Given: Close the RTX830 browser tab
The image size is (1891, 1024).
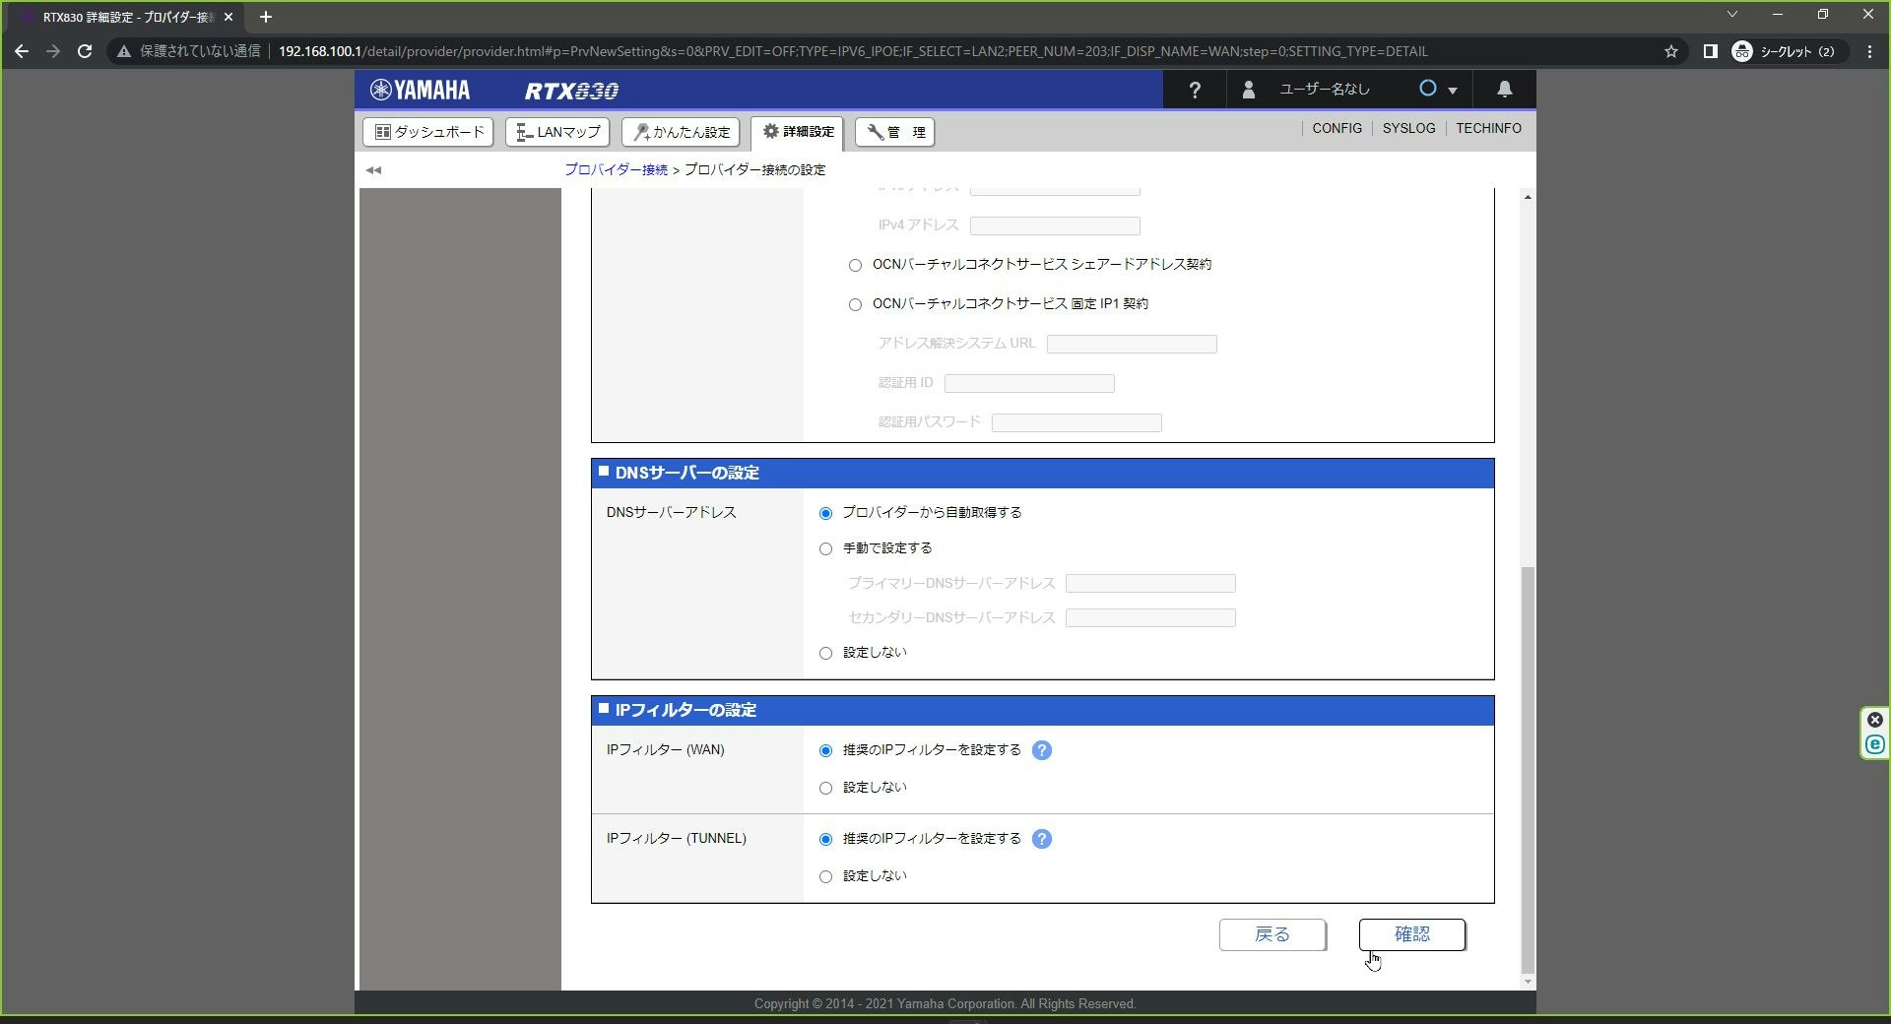Looking at the screenshot, I should click(228, 17).
